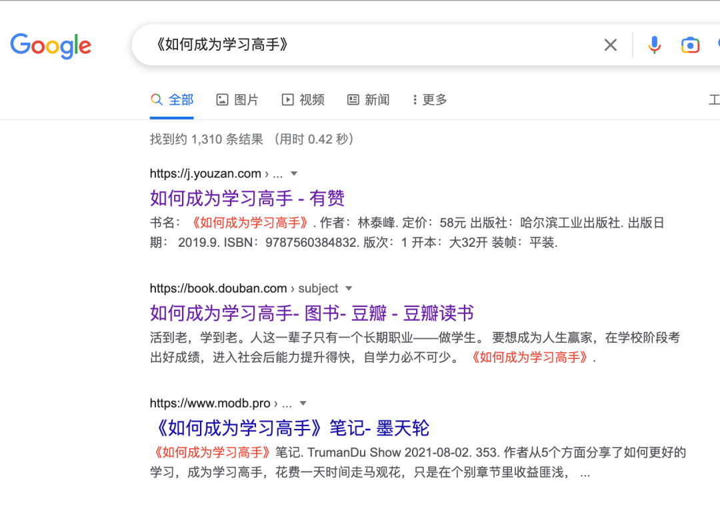This screenshot has width=720, height=507.
Task: Click the https://book.douban.com URL text
Action: coord(218,289)
